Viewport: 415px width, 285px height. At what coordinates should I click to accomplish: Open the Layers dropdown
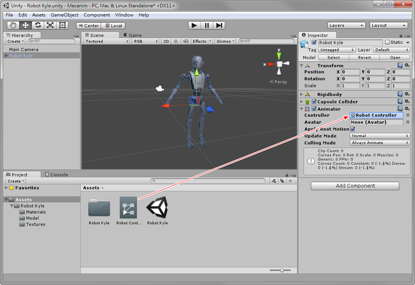click(346, 25)
